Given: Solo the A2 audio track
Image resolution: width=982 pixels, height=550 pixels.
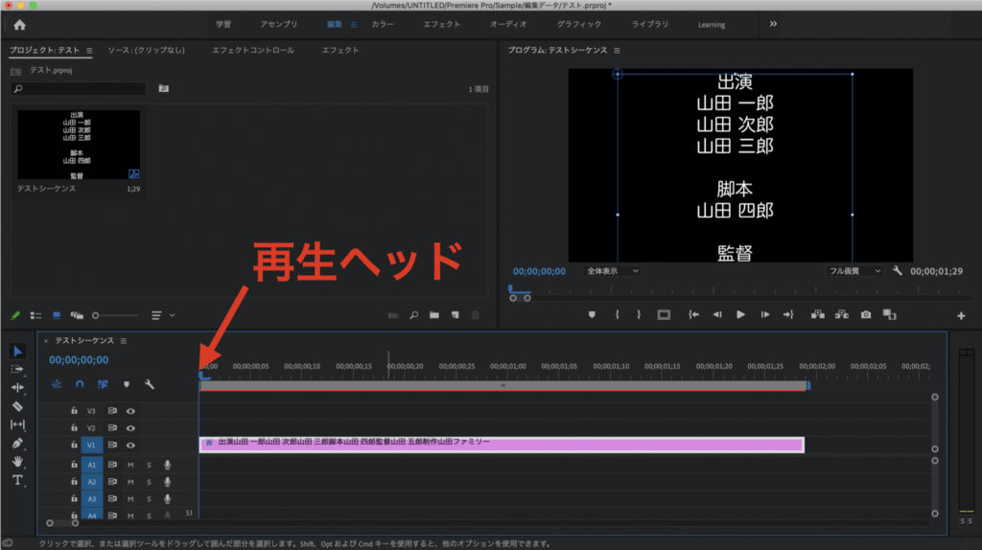Looking at the screenshot, I should click(x=149, y=482).
